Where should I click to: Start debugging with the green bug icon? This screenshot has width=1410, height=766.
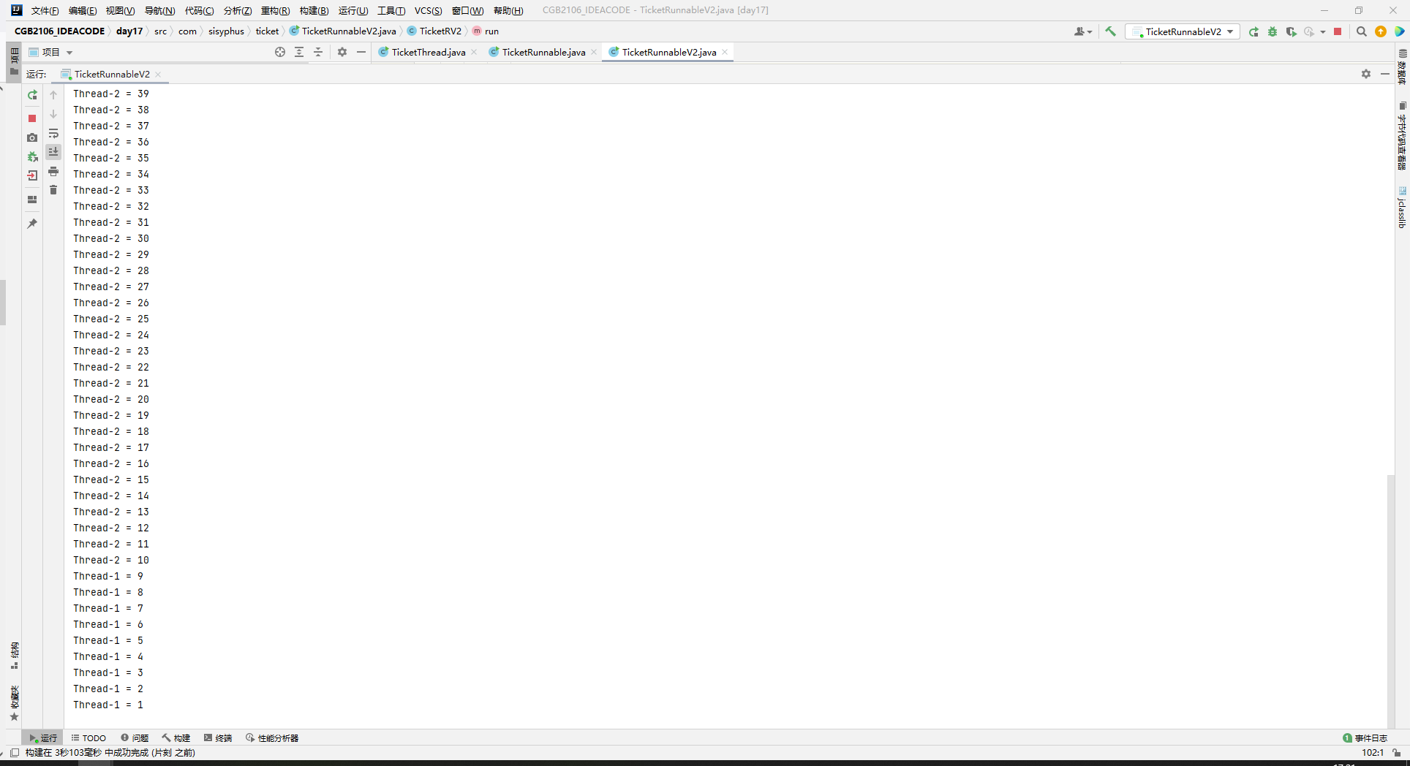(1273, 31)
